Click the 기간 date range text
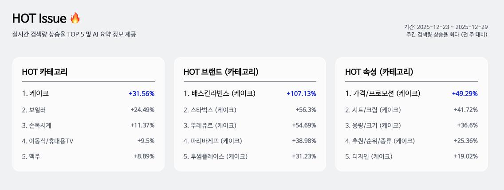The width and height of the screenshot is (504, 190). point(445,27)
